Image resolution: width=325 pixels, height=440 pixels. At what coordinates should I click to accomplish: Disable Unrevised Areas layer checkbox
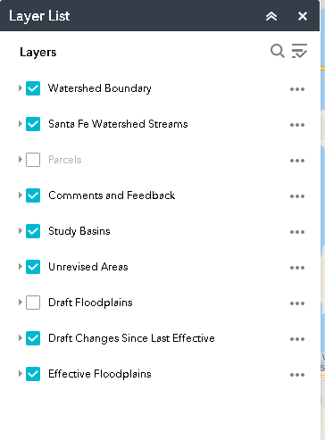pyautogui.click(x=33, y=267)
